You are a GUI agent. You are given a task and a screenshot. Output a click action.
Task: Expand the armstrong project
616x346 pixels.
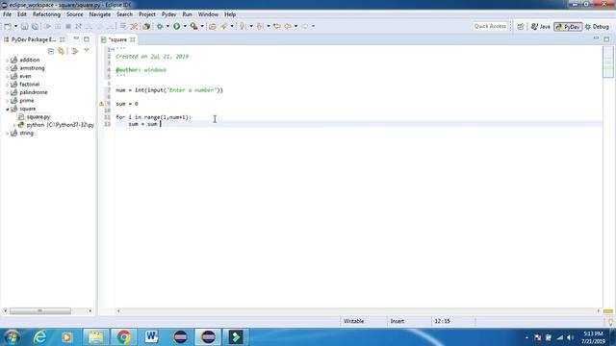[7, 68]
